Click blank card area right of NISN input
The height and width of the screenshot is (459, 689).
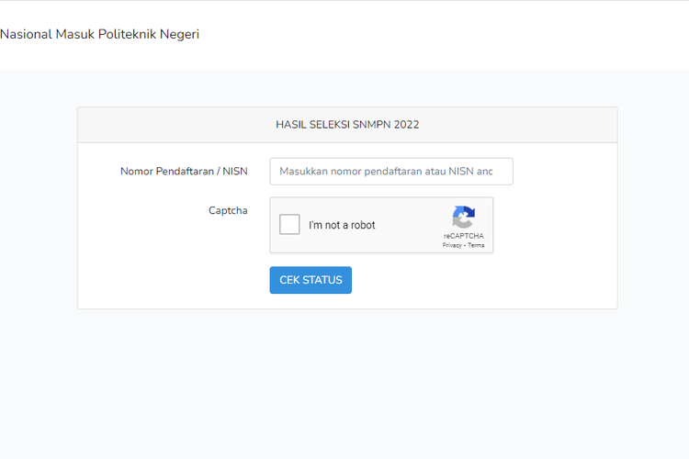tap(565, 172)
